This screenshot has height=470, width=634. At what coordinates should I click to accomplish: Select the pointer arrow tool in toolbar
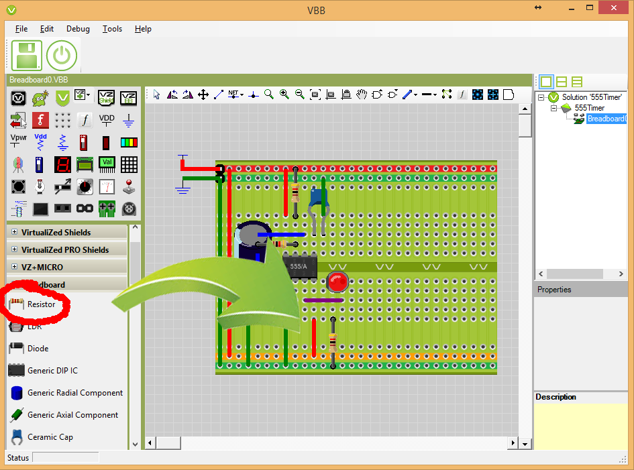156,95
